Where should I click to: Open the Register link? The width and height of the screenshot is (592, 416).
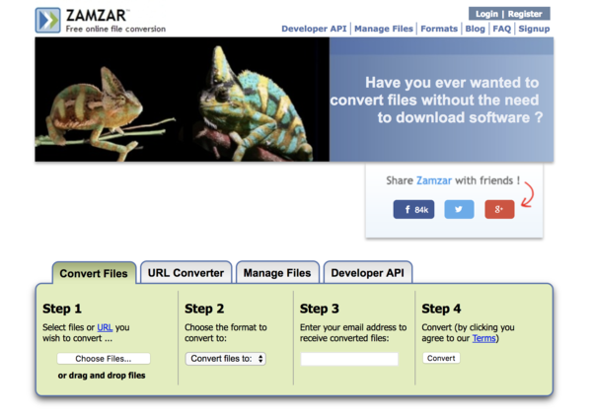[525, 14]
